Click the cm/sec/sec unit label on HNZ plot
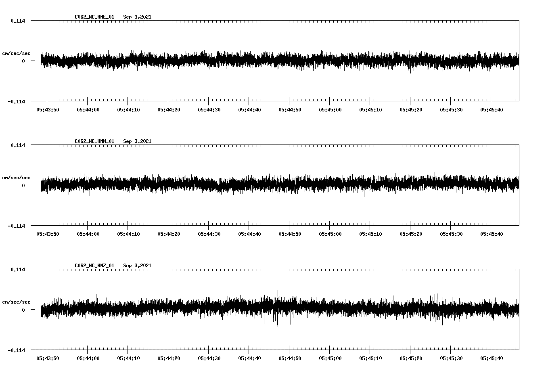The height and width of the screenshot is (373, 548). click(16, 302)
